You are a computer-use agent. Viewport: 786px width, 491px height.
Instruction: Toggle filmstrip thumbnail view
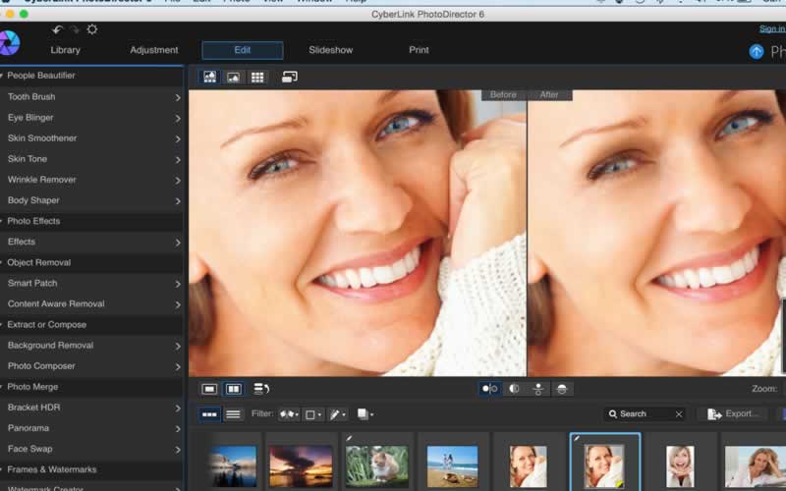(209, 414)
